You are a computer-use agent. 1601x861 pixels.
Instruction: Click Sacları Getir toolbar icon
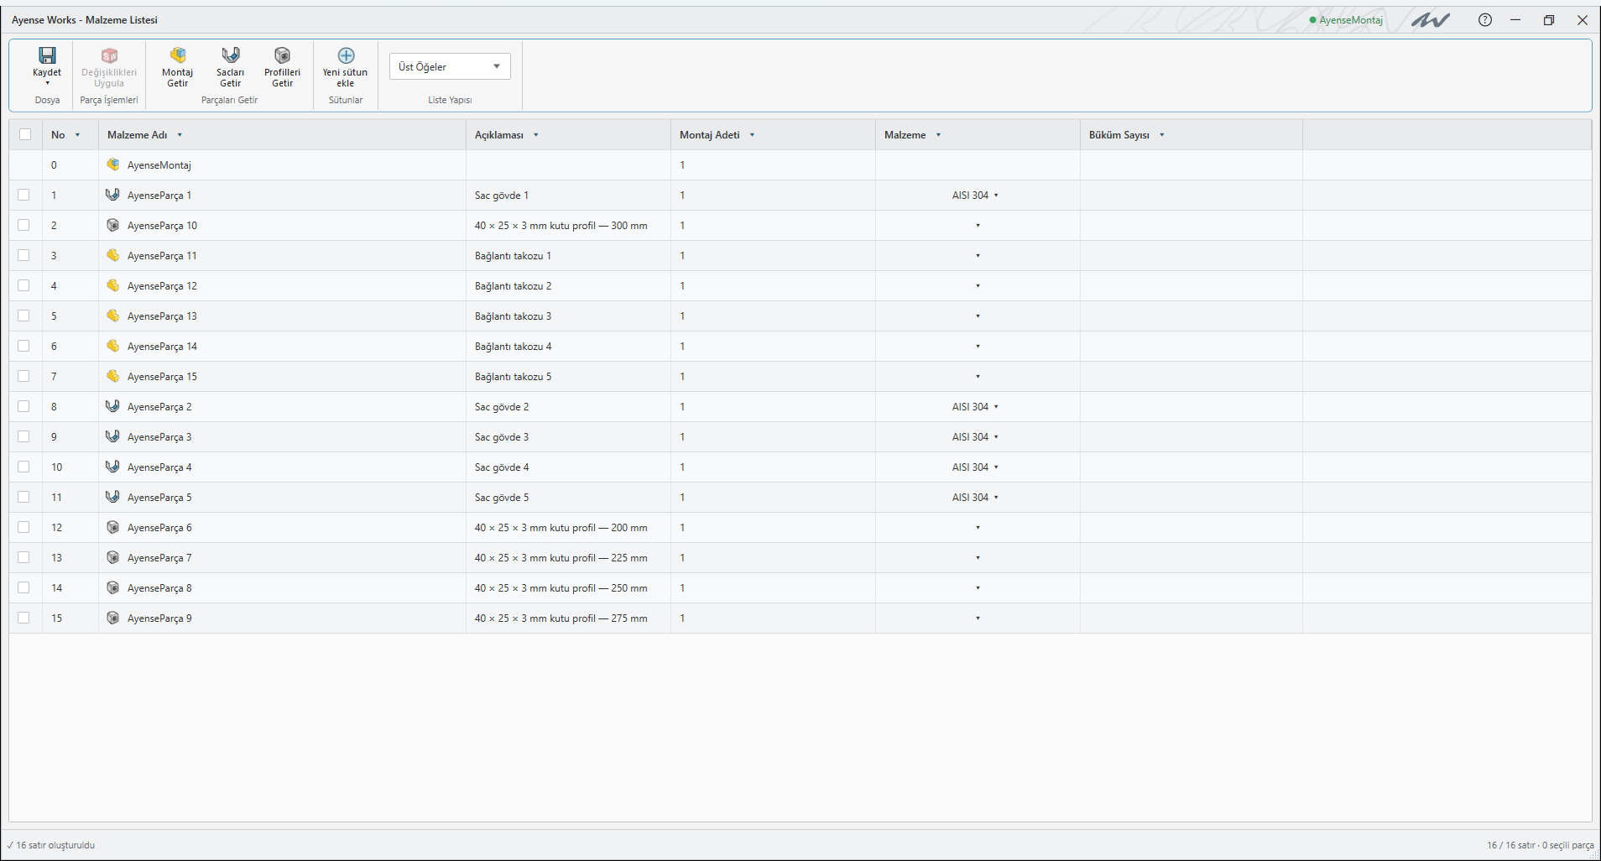[230, 55]
